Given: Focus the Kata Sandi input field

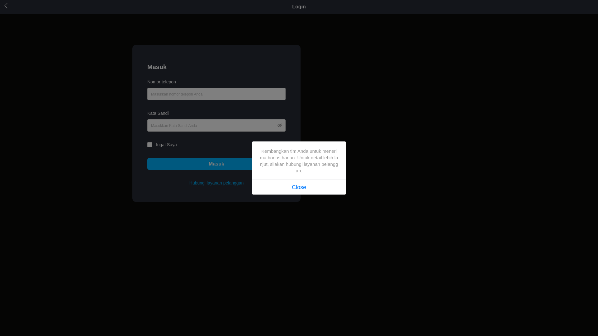Looking at the screenshot, I should tap(216, 125).
